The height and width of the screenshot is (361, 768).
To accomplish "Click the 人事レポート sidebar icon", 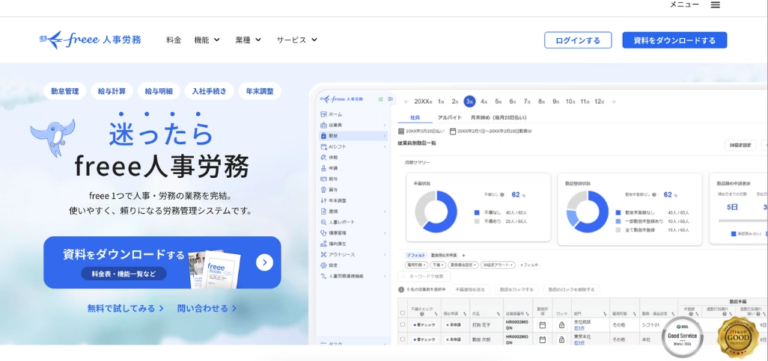I will [323, 222].
